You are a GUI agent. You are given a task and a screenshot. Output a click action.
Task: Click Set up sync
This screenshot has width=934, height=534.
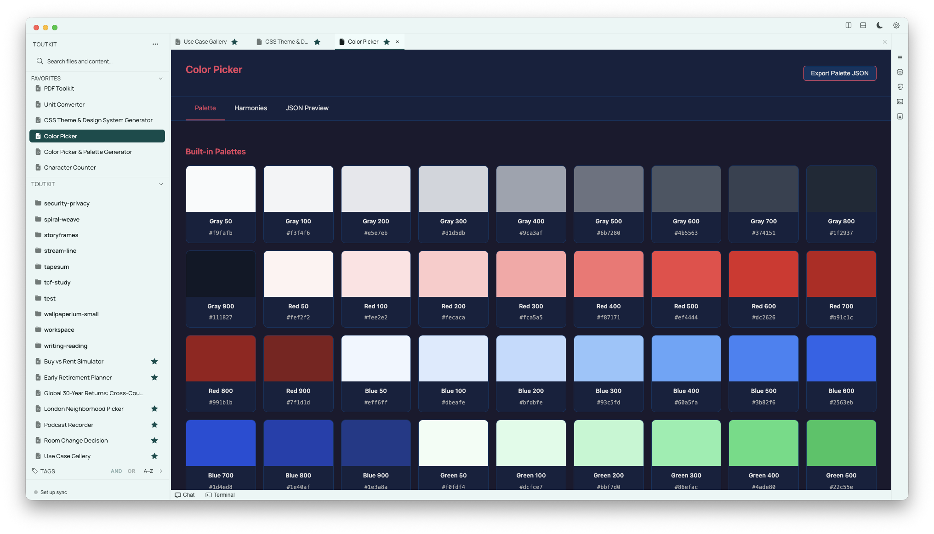[51, 492]
